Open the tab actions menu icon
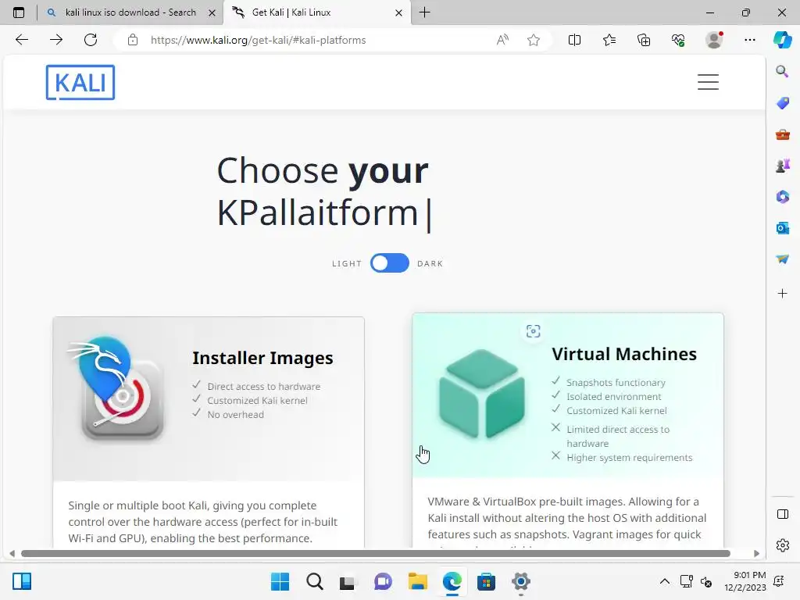The width and height of the screenshot is (800, 600). tap(19, 12)
